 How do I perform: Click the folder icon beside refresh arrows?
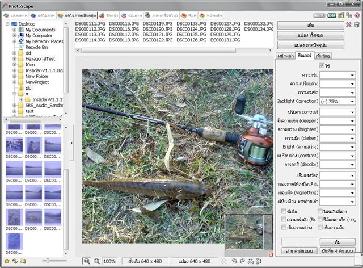pyautogui.click(x=23, y=261)
